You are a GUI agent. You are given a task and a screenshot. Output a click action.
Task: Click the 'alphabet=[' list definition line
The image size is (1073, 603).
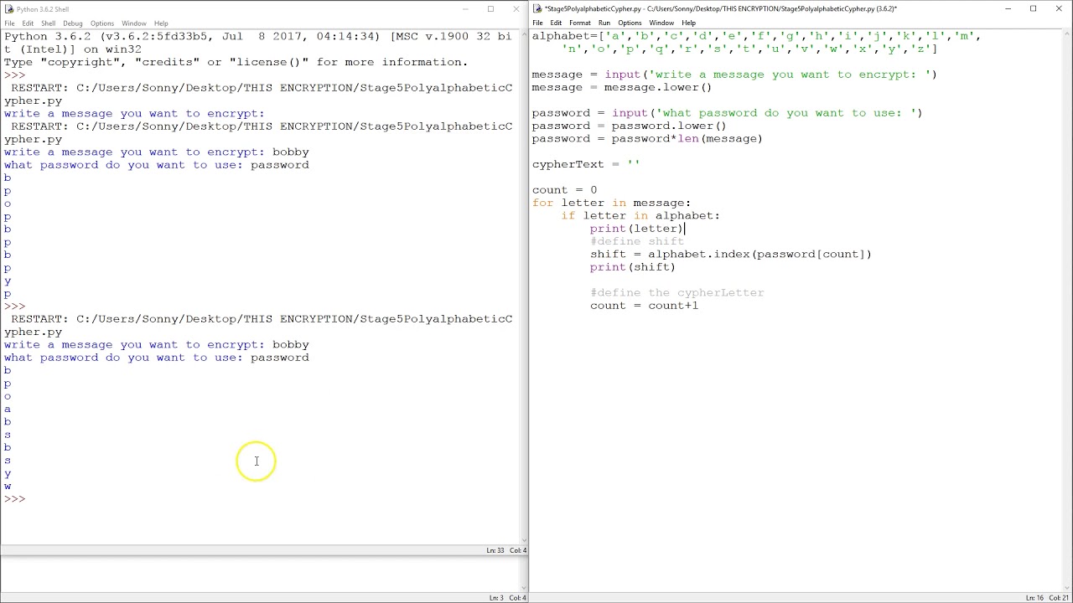756,36
